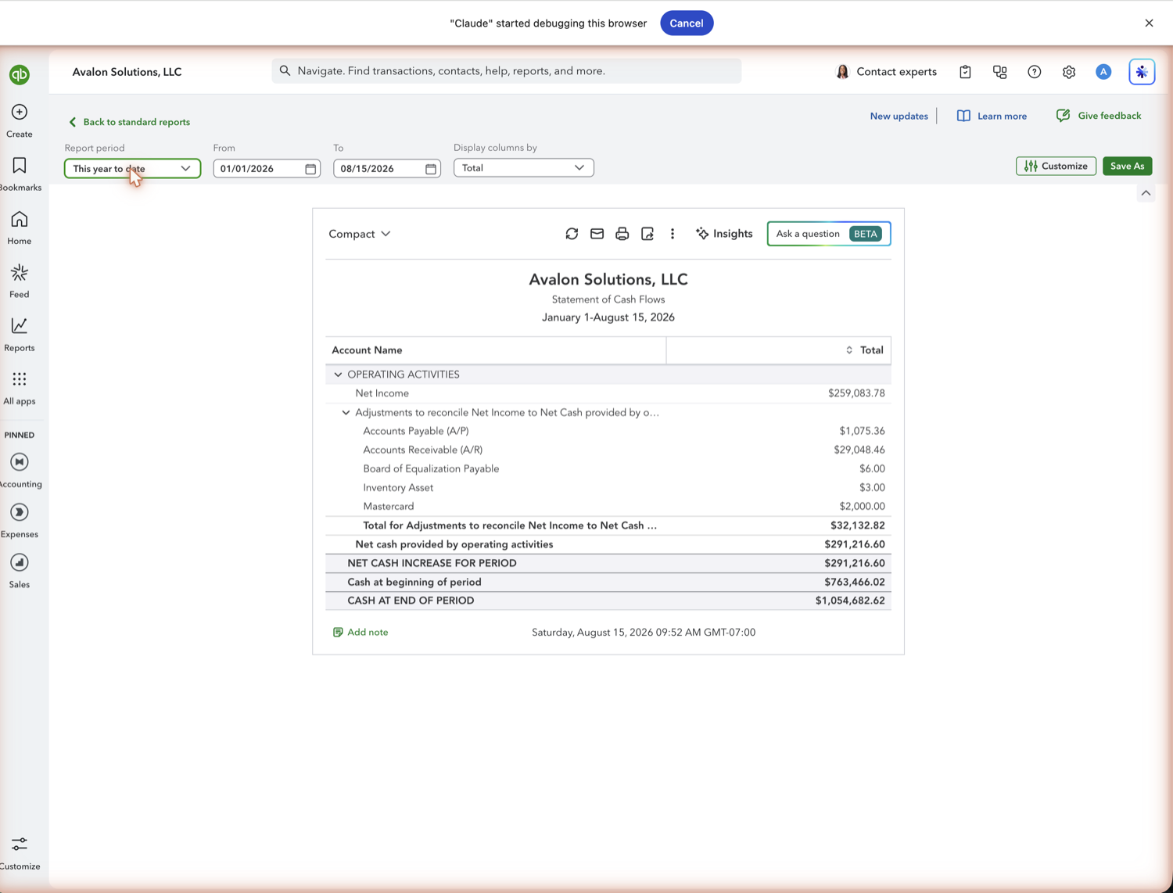Open the Settings gear icon
Screen dimensions: 1173x893
pyautogui.click(x=1069, y=72)
